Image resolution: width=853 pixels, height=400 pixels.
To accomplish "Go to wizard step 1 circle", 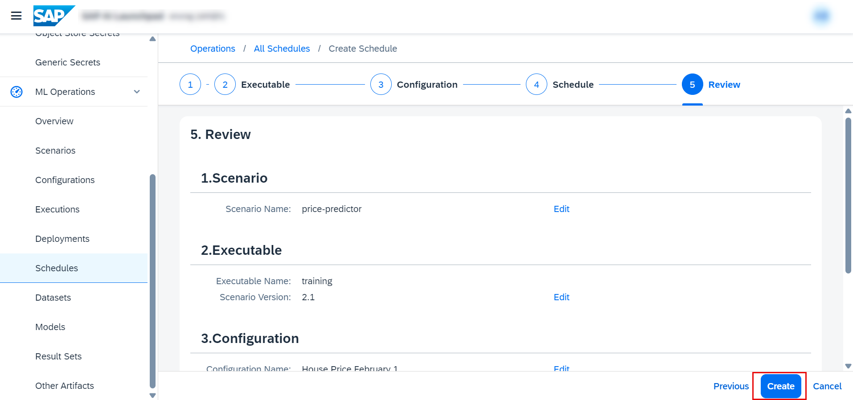I will click(x=190, y=85).
